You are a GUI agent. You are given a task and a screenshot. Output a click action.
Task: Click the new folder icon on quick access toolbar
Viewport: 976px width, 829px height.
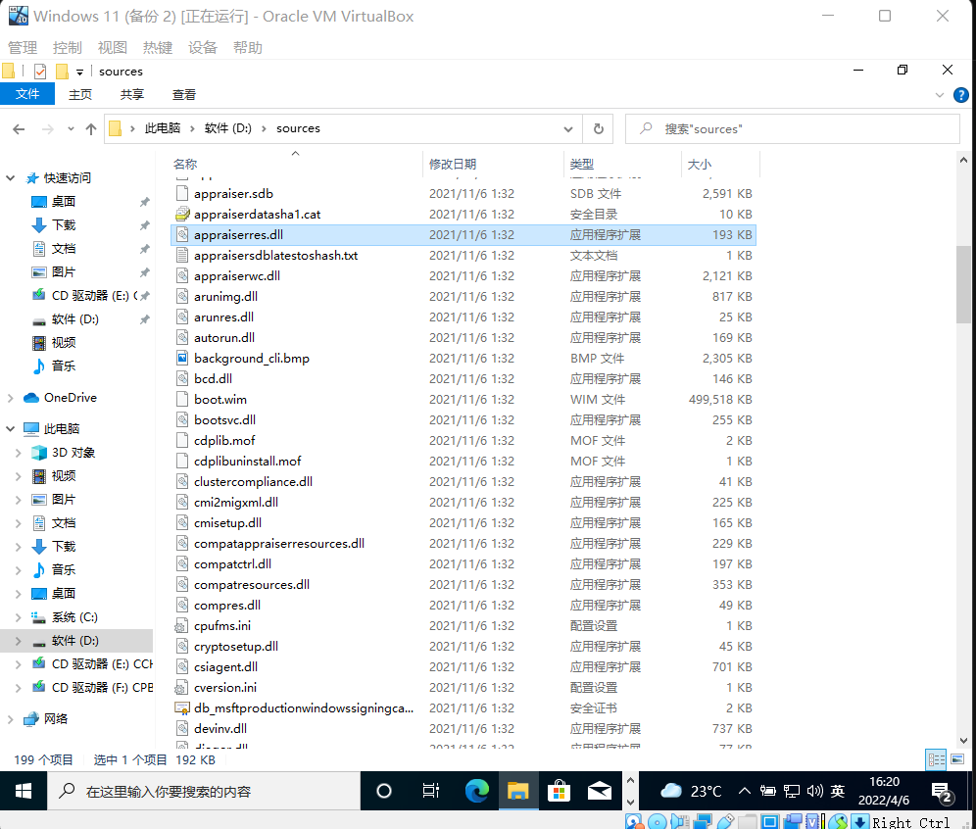tap(61, 71)
